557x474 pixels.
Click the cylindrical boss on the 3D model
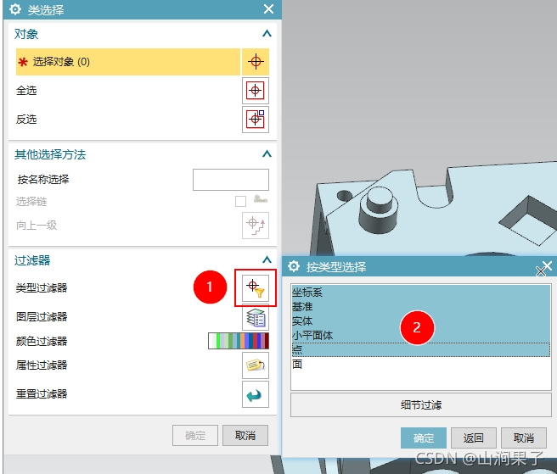(379, 210)
